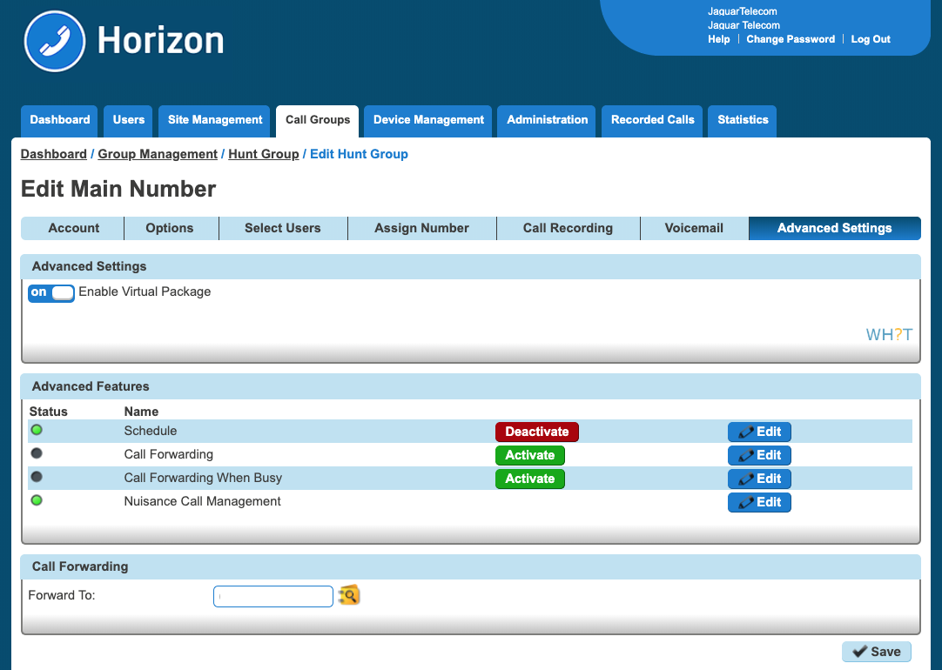Open the Voicemail tab
The width and height of the screenshot is (942, 670).
click(x=694, y=228)
